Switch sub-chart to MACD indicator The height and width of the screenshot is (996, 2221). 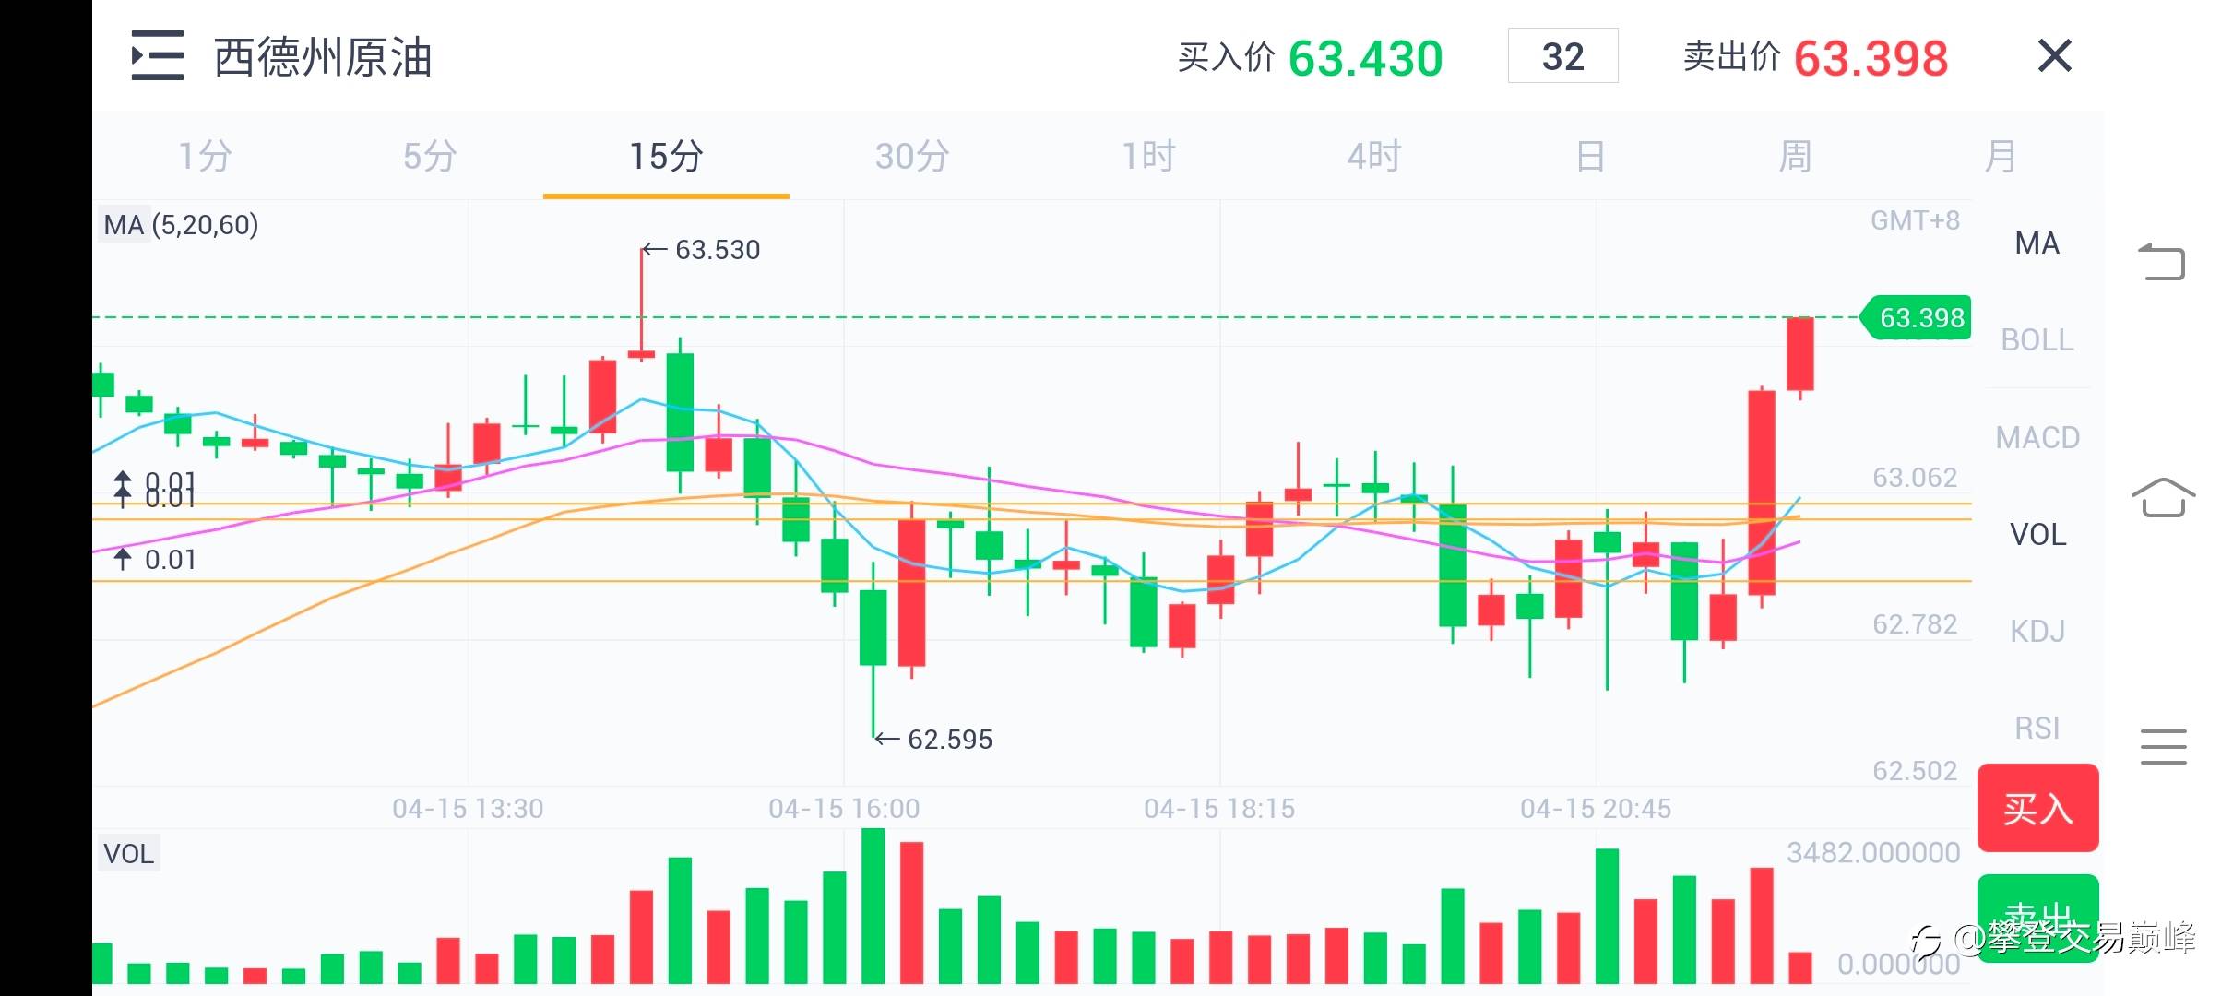(x=2037, y=437)
